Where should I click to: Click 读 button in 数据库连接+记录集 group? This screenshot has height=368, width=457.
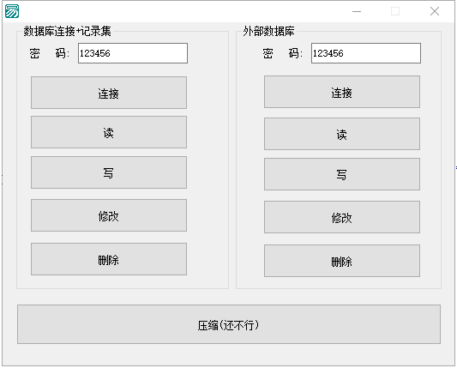109,132
